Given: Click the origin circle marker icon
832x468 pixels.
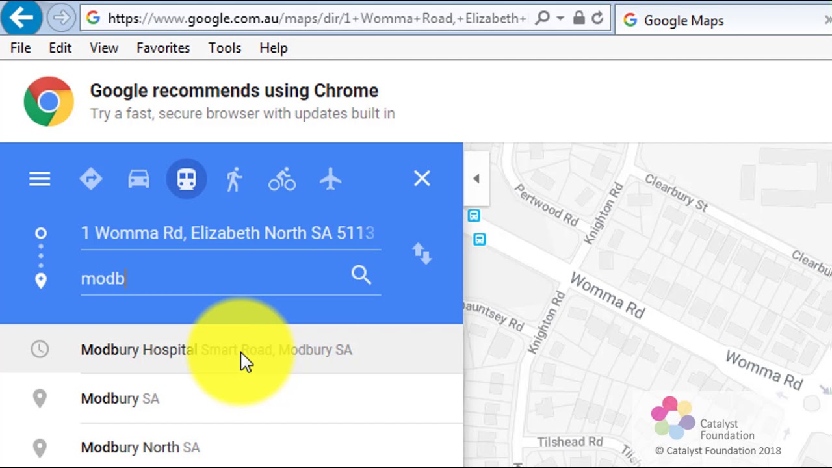Looking at the screenshot, I should click(x=41, y=233).
